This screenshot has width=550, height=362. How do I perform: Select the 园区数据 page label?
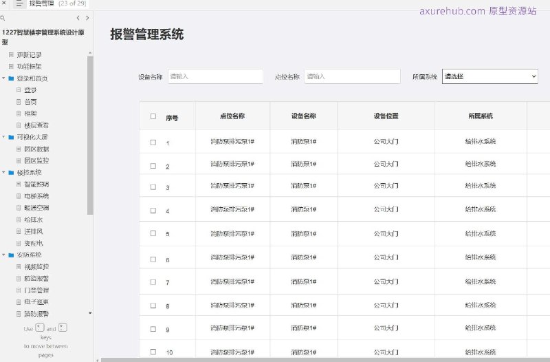tap(36, 149)
